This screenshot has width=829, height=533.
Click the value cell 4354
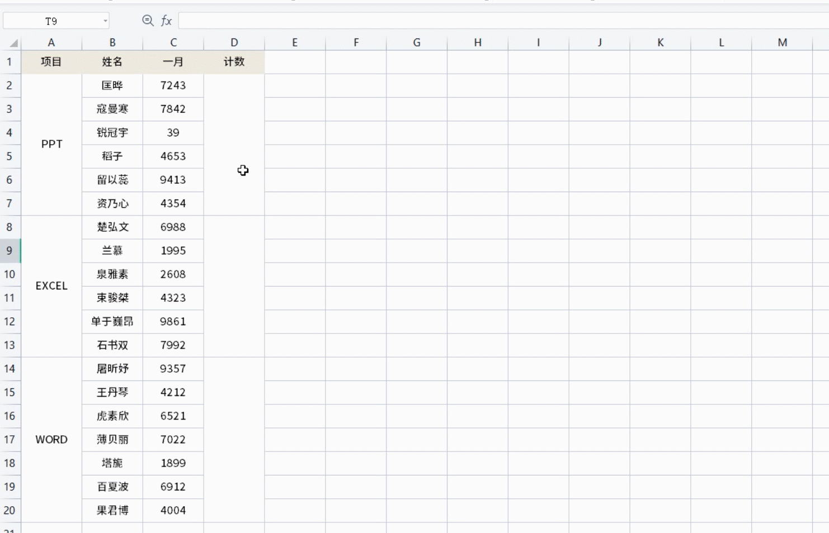point(173,203)
